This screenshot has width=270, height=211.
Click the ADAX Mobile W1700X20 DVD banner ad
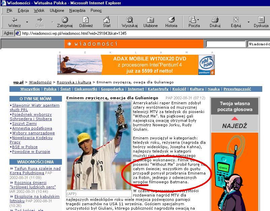(x=136, y=65)
